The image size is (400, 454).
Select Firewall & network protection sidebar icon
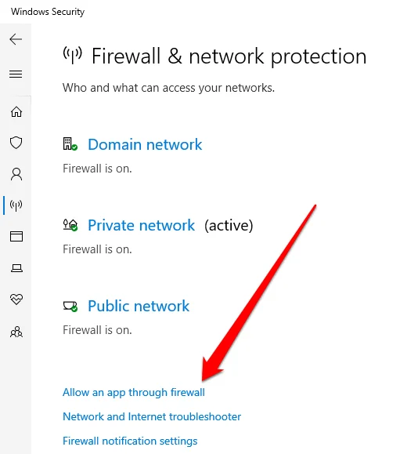pyautogui.click(x=16, y=205)
